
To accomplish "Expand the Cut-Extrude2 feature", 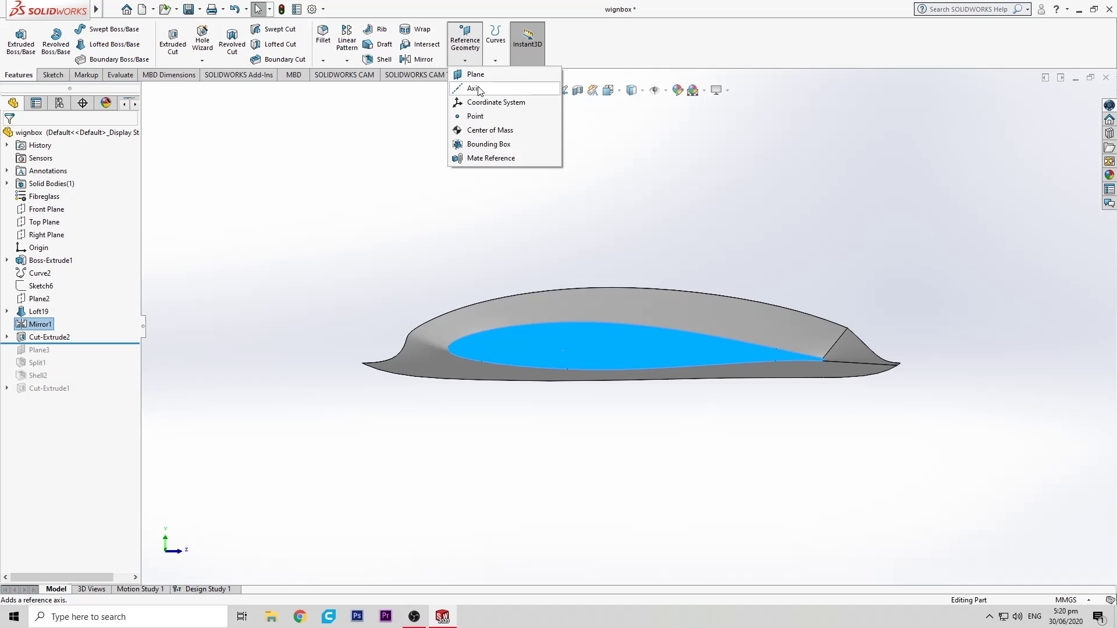I will tap(7, 337).
